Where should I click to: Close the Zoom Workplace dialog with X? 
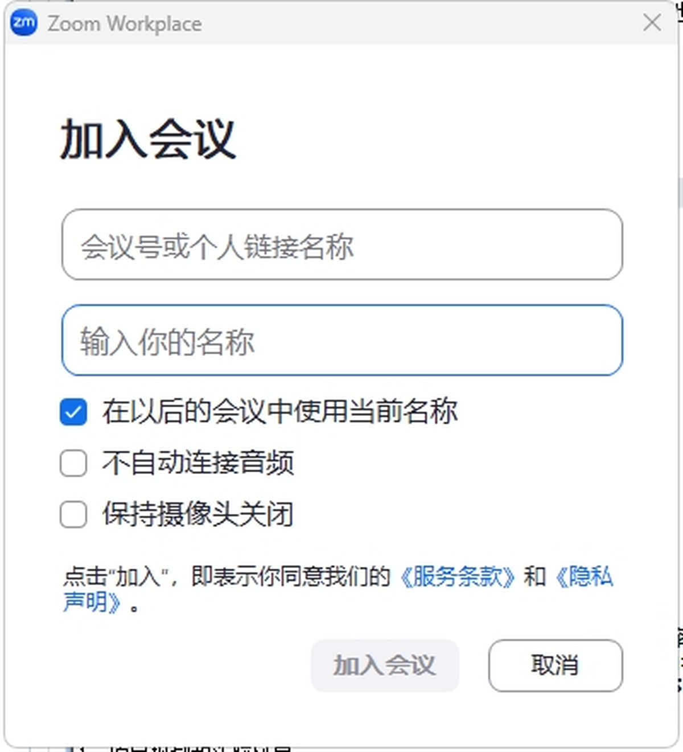pos(652,23)
